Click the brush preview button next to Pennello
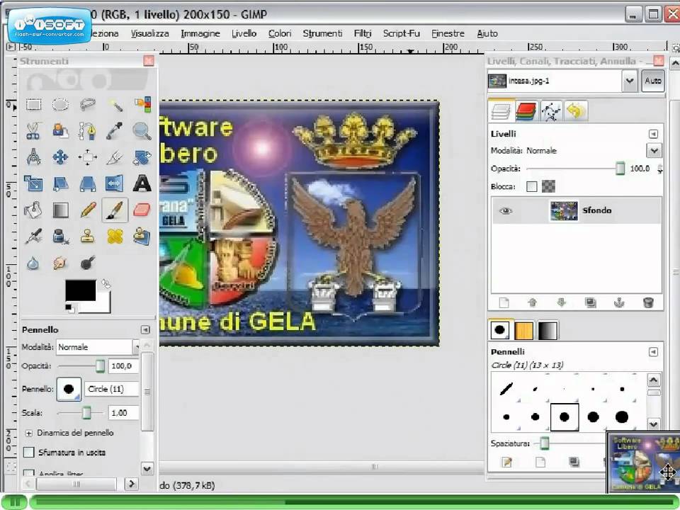This screenshot has height=510, width=680. 69,389
